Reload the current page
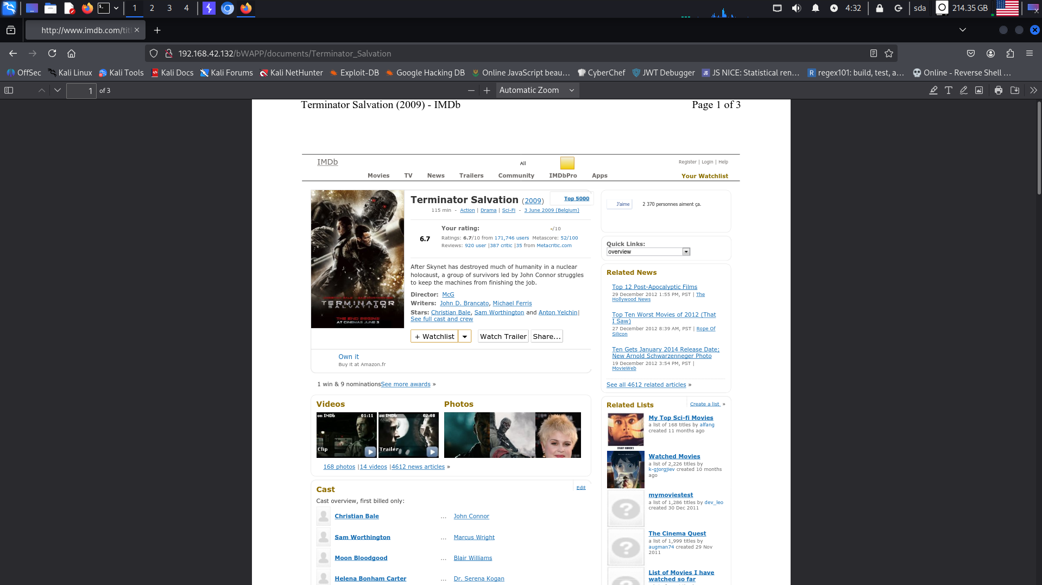Image resolution: width=1042 pixels, height=585 pixels. (x=52, y=53)
